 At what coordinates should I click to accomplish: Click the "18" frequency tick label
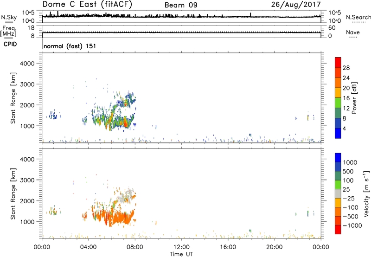pos(31,28)
